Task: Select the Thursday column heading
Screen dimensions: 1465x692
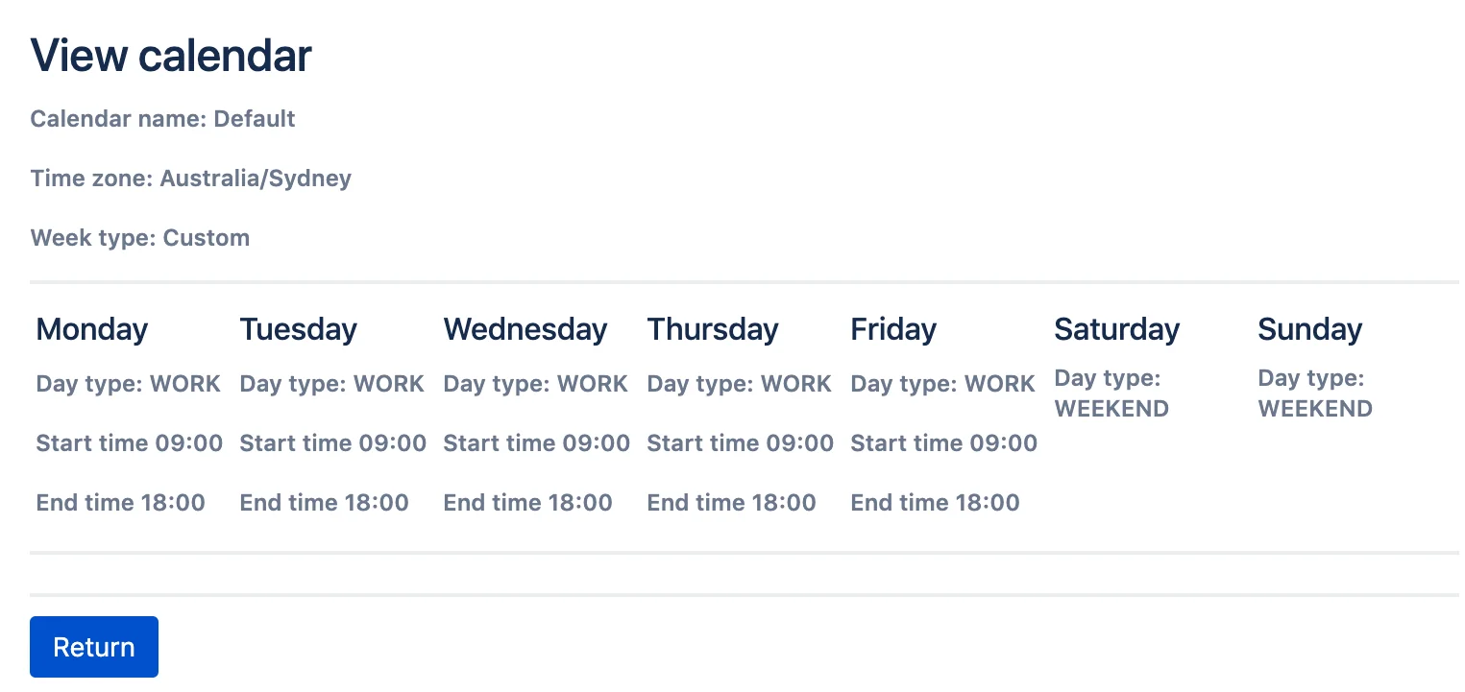Action: click(x=713, y=329)
